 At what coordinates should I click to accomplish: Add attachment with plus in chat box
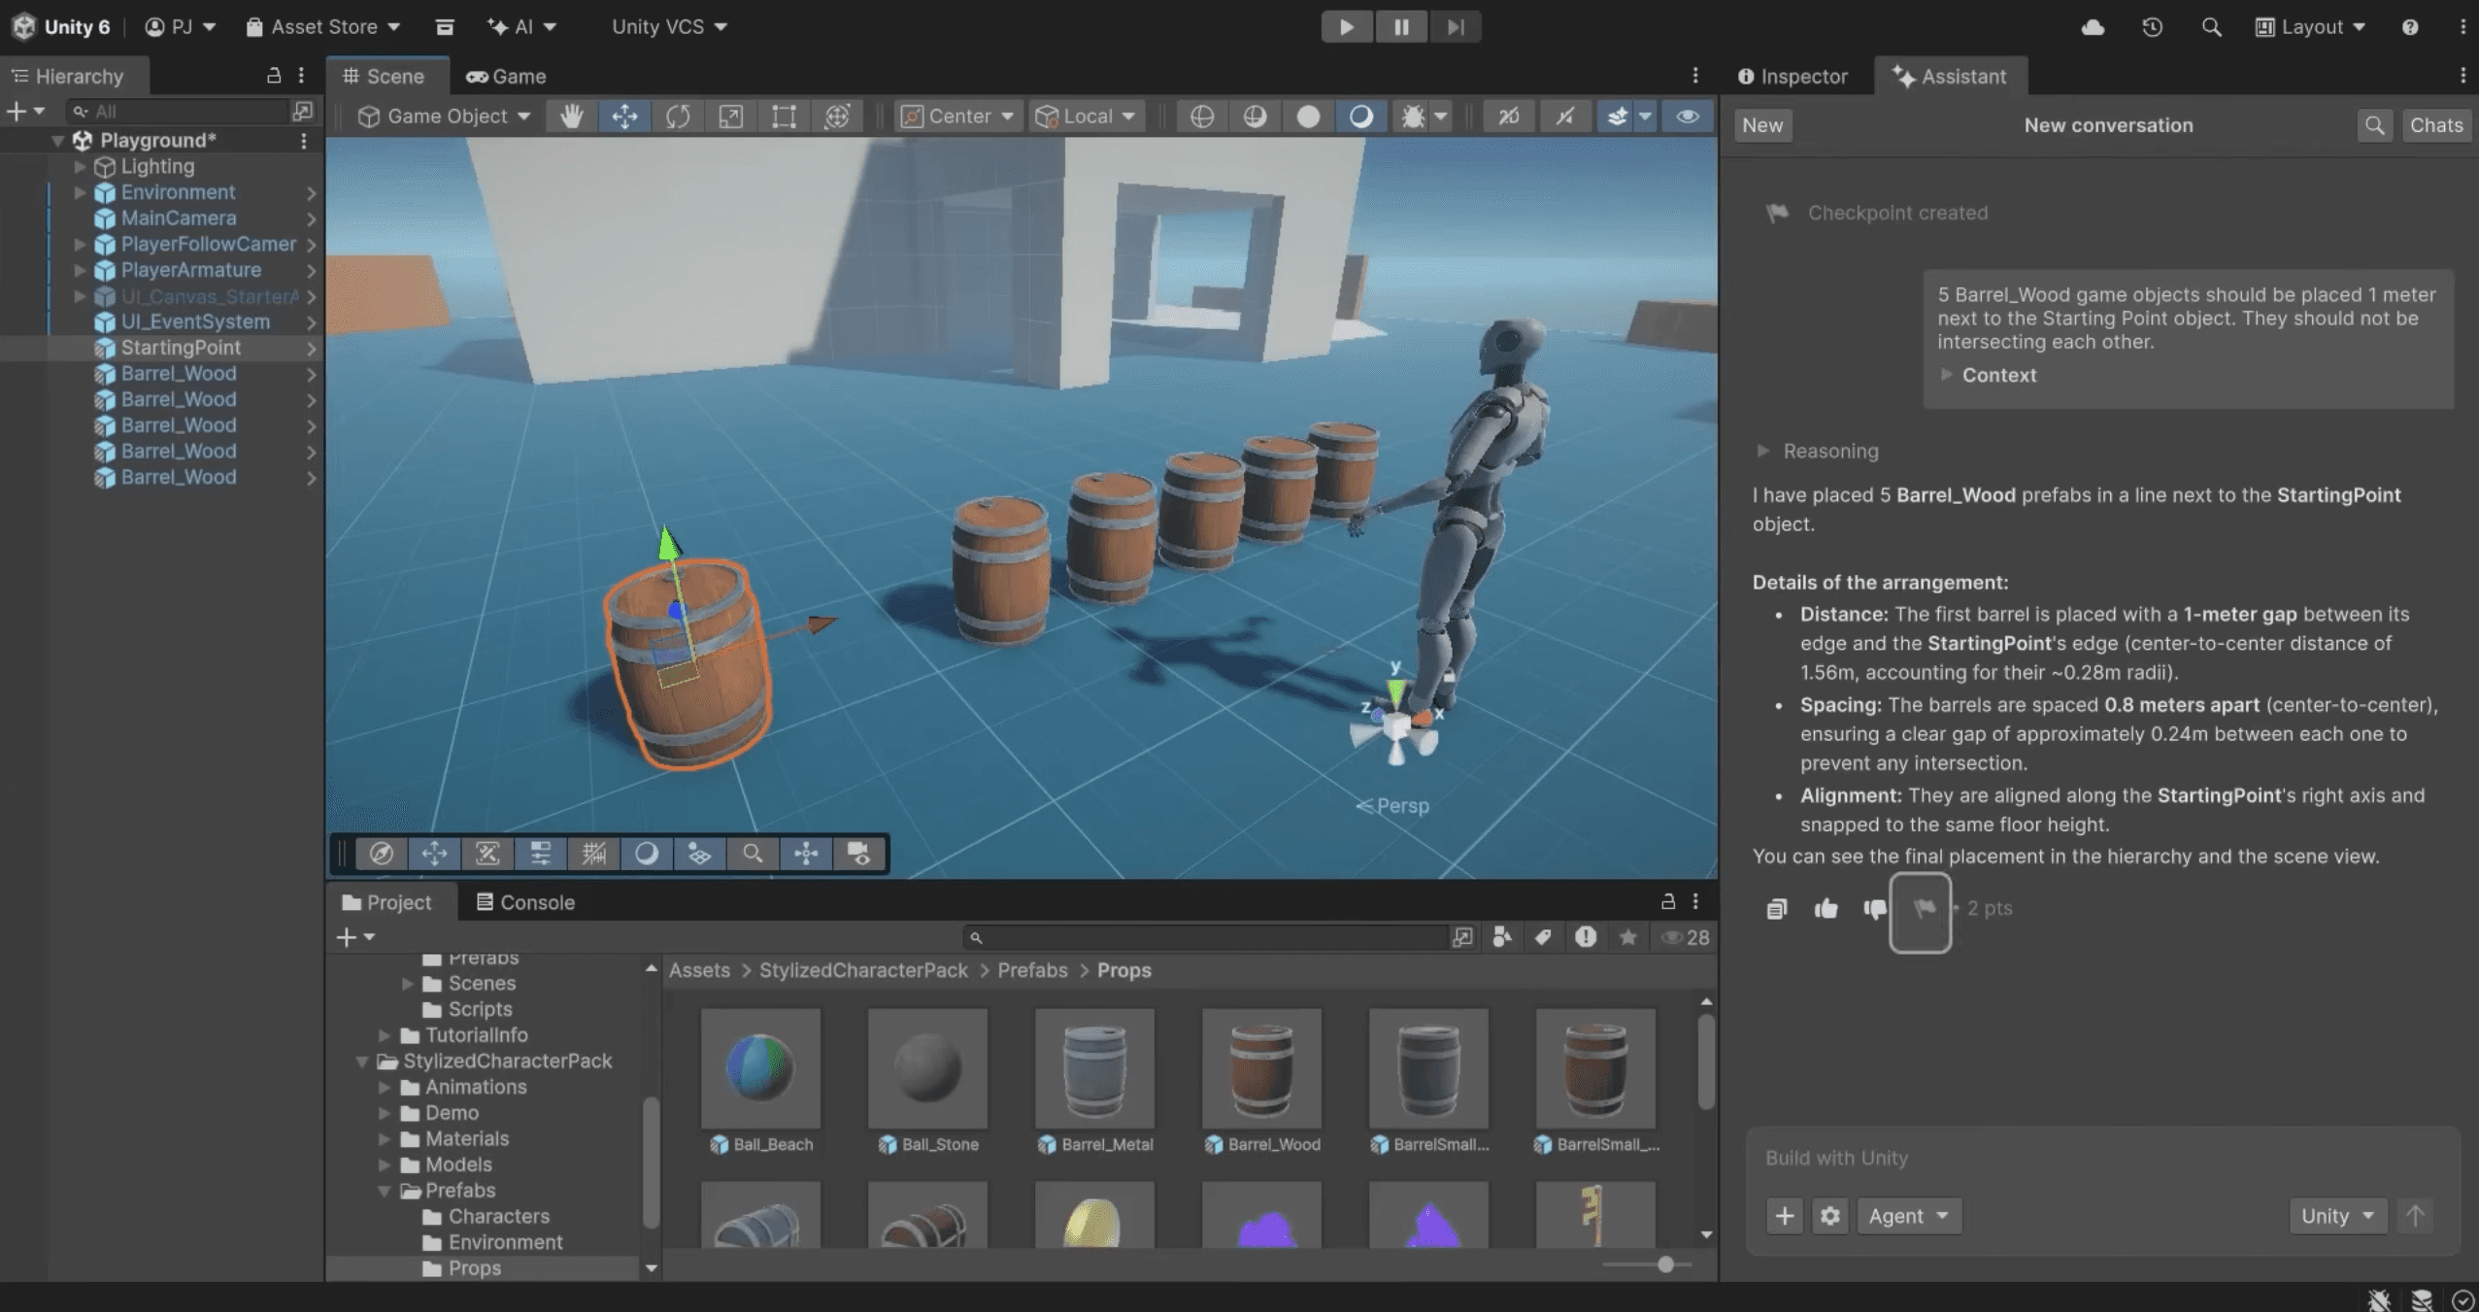[x=1785, y=1216]
